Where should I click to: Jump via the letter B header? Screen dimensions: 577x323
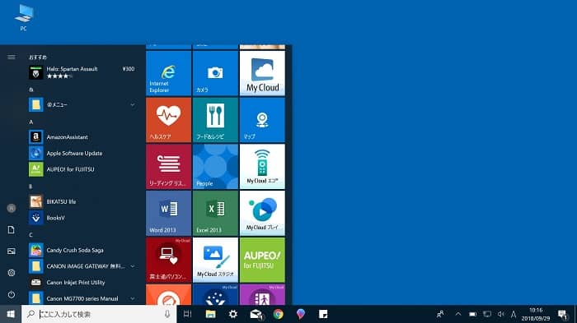[x=31, y=186]
